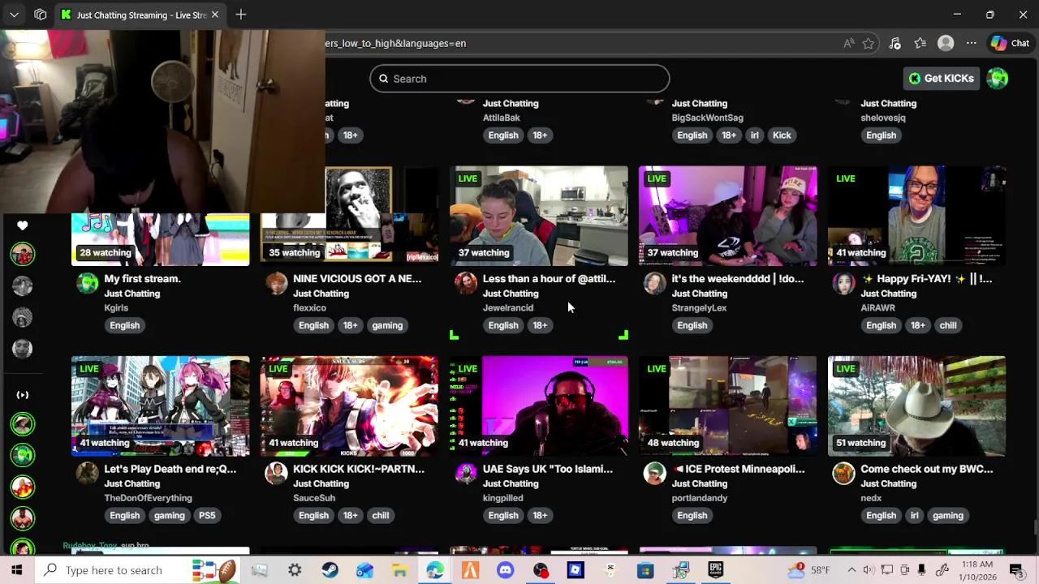Open portlandandy channel avatar
This screenshot has width=1039, height=584.
[655, 473]
